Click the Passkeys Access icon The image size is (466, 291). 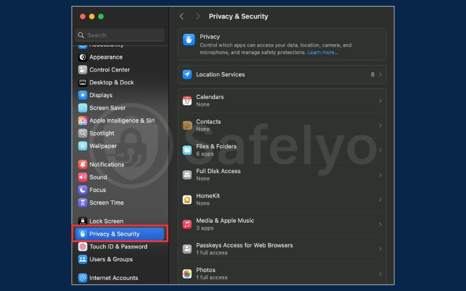coord(187,249)
